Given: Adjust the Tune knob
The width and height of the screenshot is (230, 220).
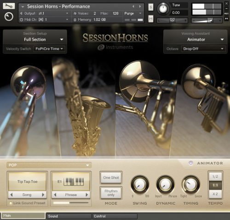Looking at the screenshot, I should 163,9.
